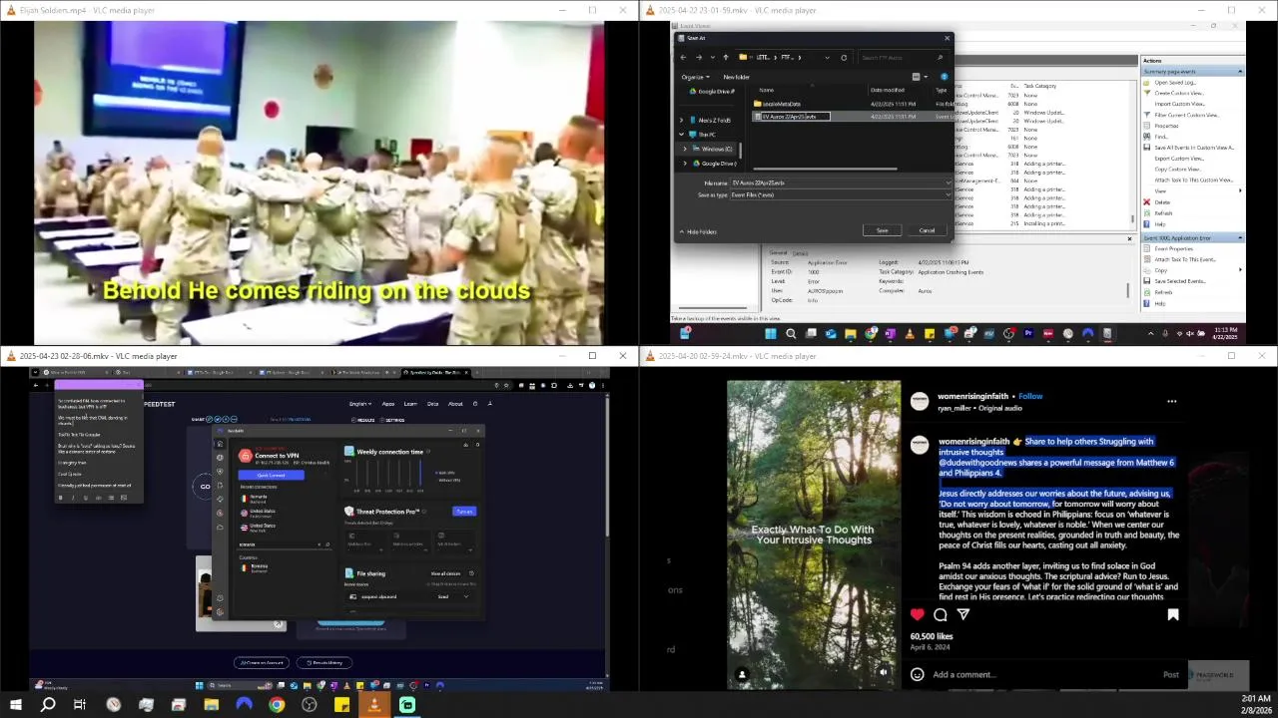Open the Apps menu on the Speedtest page
This screenshot has width=1278, height=718.
(x=388, y=404)
